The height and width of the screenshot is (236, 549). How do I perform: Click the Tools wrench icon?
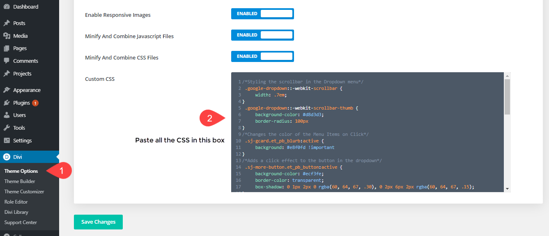click(7, 128)
